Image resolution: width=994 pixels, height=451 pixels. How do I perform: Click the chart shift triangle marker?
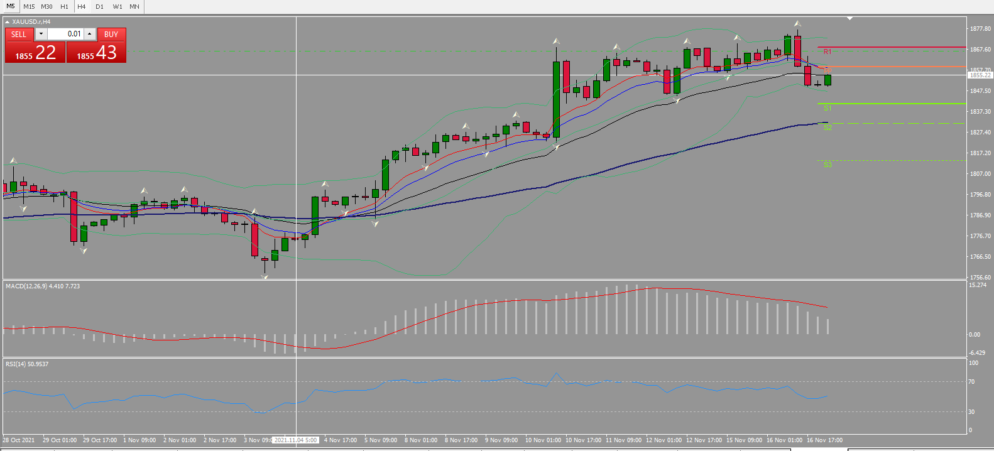tap(849, 18)
